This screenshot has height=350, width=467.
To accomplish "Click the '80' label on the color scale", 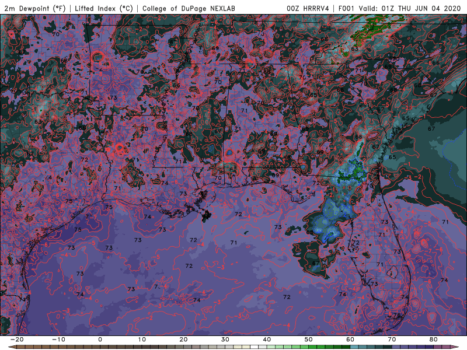I will coord(434,339).
